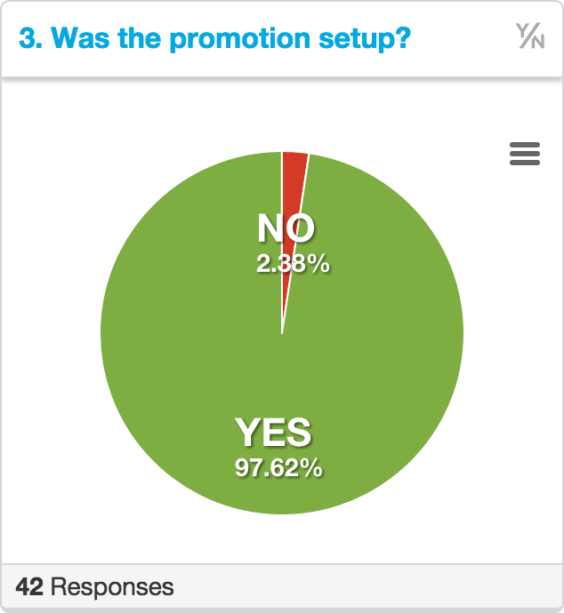
Task: Click the question title 'Was the promotion setup?'
Action: [x=231, y=38]
